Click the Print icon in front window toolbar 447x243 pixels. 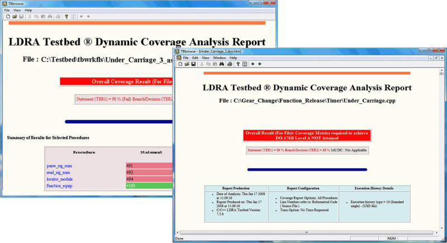(x=230, y=64)
